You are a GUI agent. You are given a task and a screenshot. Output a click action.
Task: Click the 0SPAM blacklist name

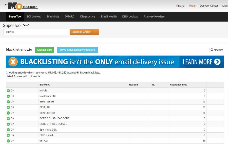click(x=44, y=141)
